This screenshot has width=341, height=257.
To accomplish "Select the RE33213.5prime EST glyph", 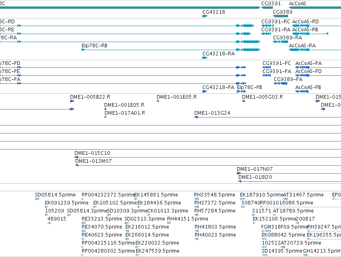I will 84,223.
